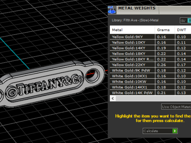Select the White Gold:10KW row
The width and height of the screenshot is (191, 143).
coord(150,81)
